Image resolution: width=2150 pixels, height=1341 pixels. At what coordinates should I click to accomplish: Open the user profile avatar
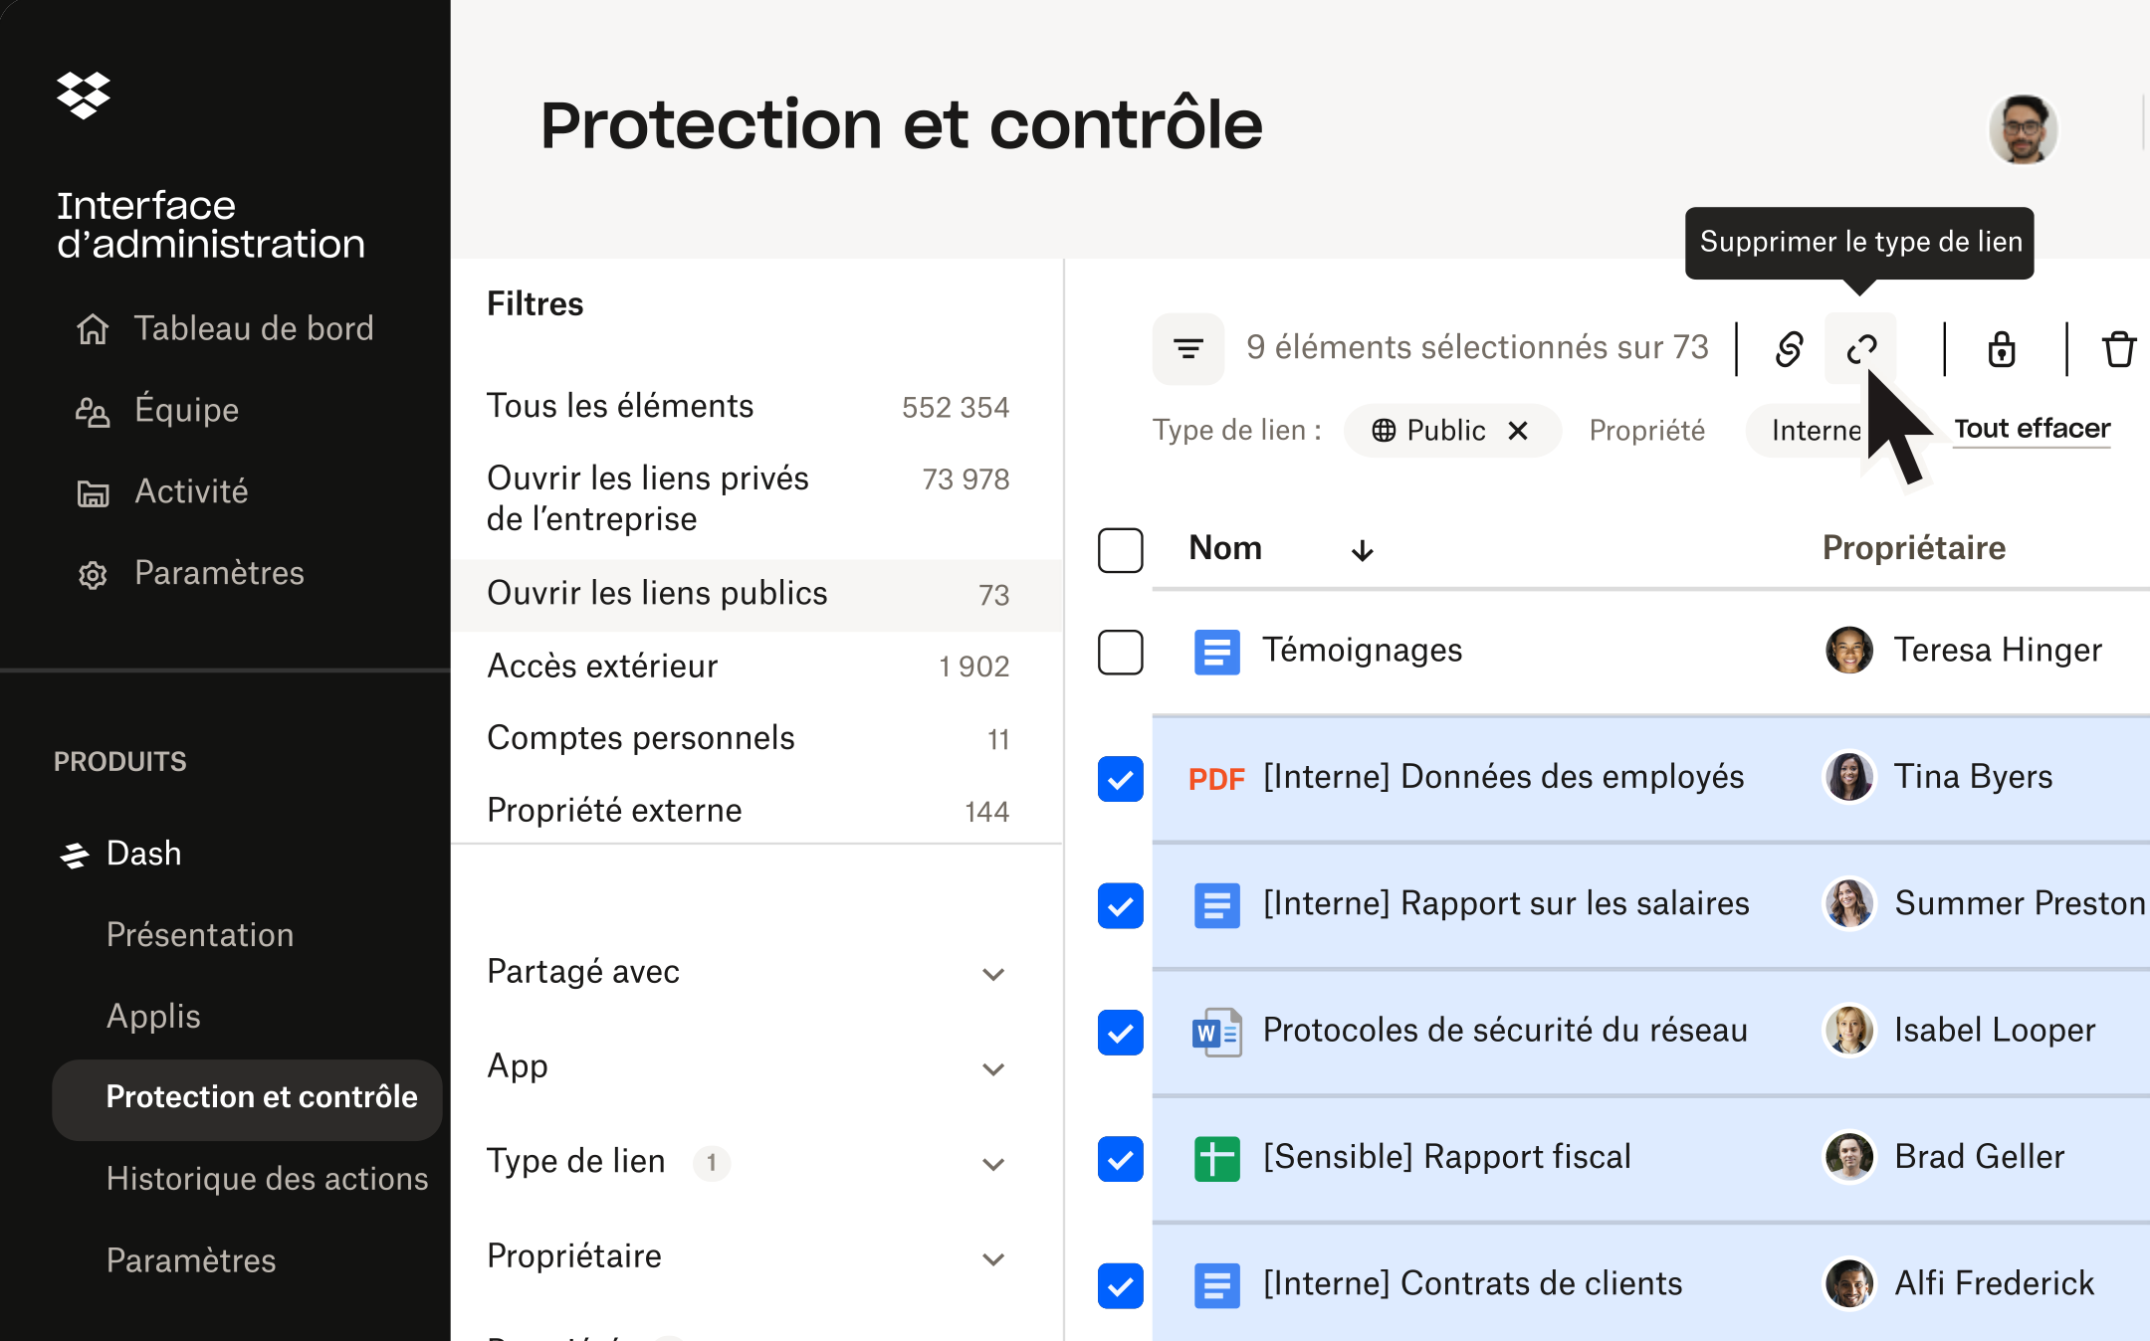click(x=2023, y=130)
